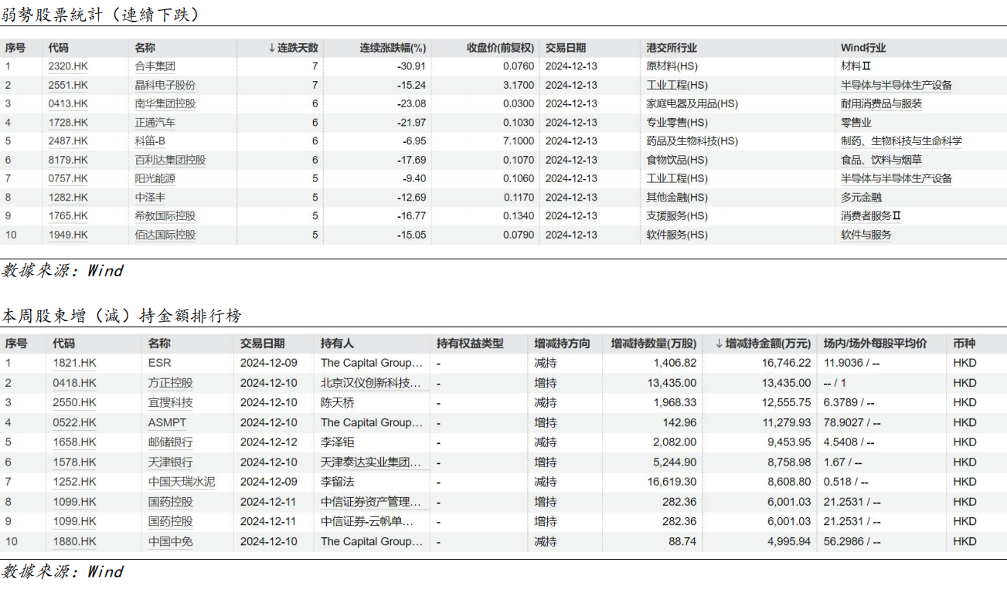Open stock code 1252.HK
The height and width of the screenshot is (589, 1007).
point(74,482)
